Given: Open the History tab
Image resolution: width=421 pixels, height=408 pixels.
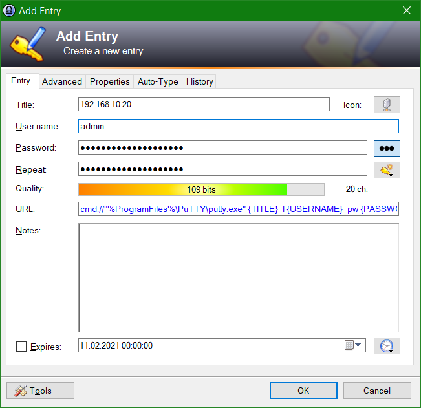Looking at the screenshot, I should (199, 81).
